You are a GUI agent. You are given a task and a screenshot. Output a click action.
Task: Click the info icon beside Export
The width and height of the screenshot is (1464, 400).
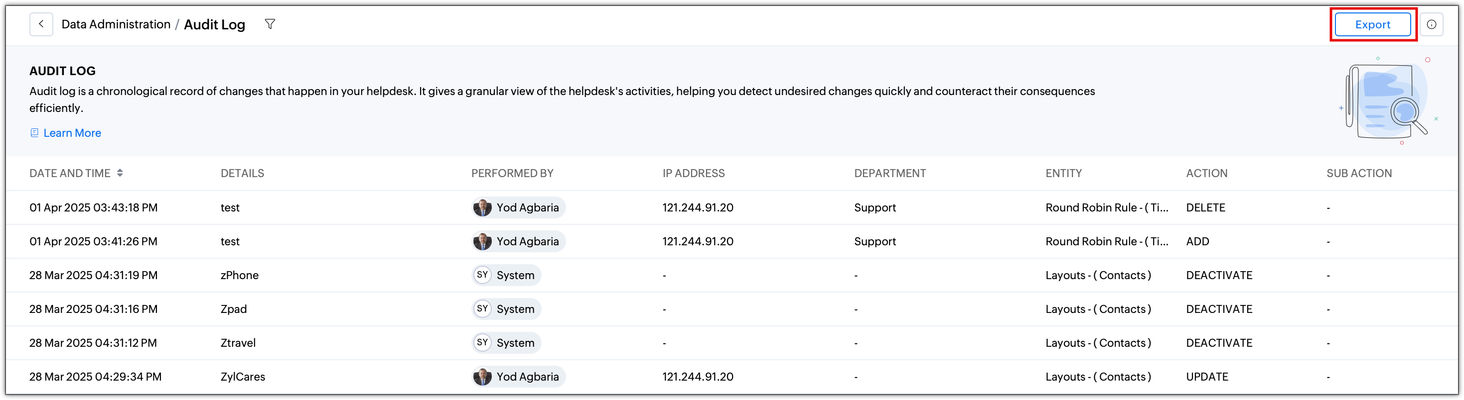[x=1431, y=24]
